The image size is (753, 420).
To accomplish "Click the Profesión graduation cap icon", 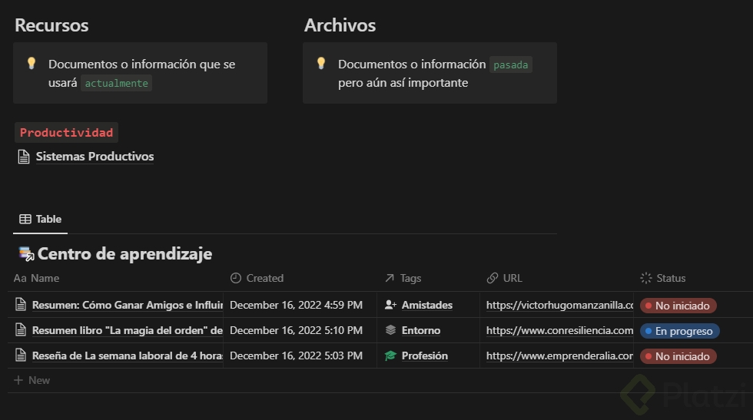I will click(x=390, y=356).
